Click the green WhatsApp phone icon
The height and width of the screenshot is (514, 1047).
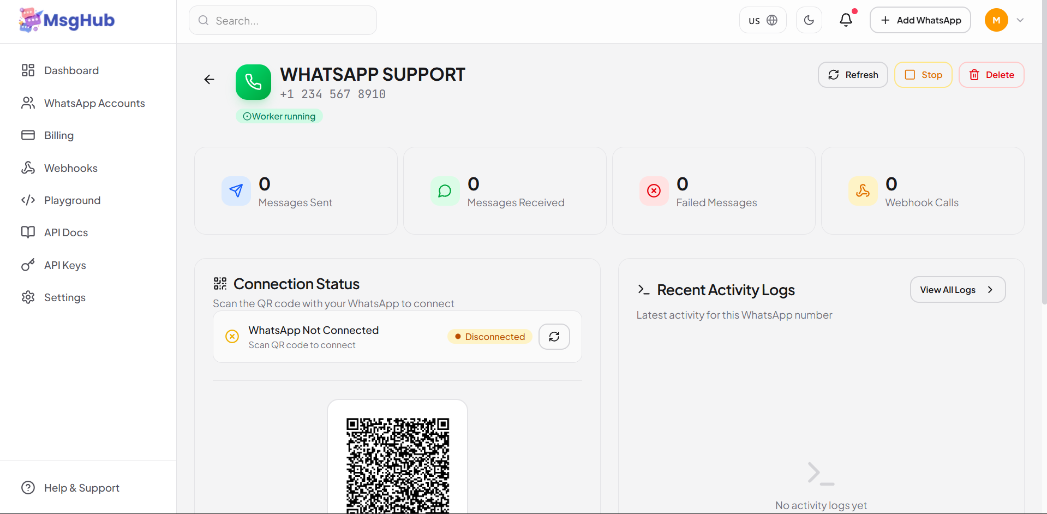pos(253,82)
